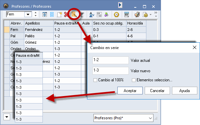
Task: Click the red X delete icon
Action: (66, 14)
